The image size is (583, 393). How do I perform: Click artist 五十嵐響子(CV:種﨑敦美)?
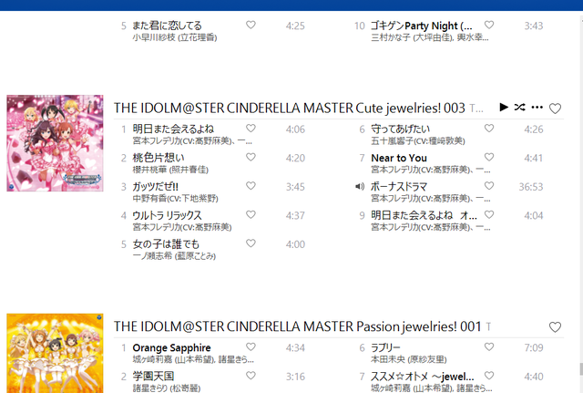[418, 140]
